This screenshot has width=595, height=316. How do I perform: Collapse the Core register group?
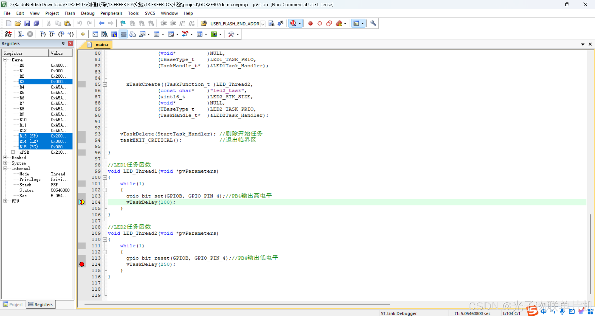click(x=5, y=60)
